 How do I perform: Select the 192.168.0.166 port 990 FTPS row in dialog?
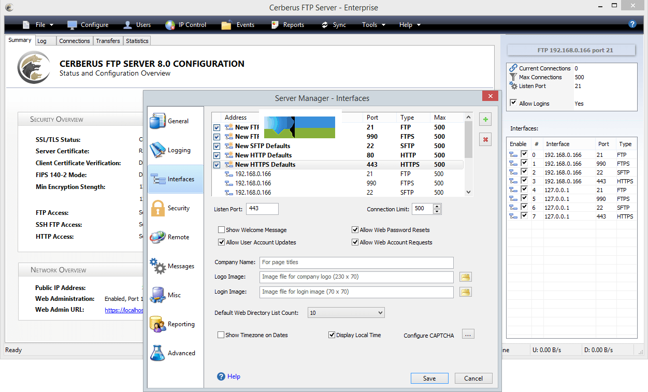338,183
